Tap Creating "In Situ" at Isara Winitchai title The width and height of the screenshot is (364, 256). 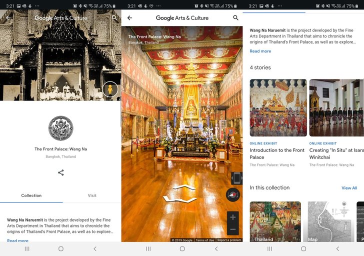click(x=336, y=153)
